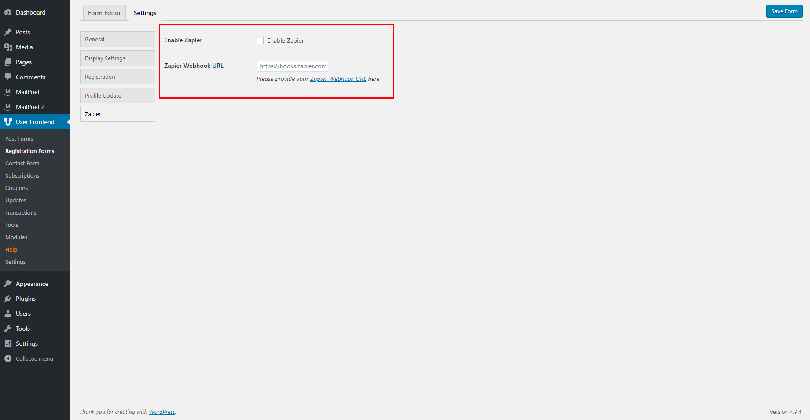Image resolution: width=810 pixels, height=420 pixels.
Task: Click the Save Form button
Action: pyautogui.click(x=784, y=11)
